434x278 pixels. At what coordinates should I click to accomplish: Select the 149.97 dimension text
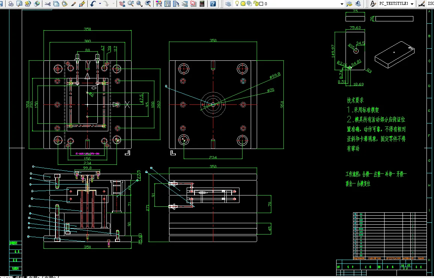click(x=333, y=51)
